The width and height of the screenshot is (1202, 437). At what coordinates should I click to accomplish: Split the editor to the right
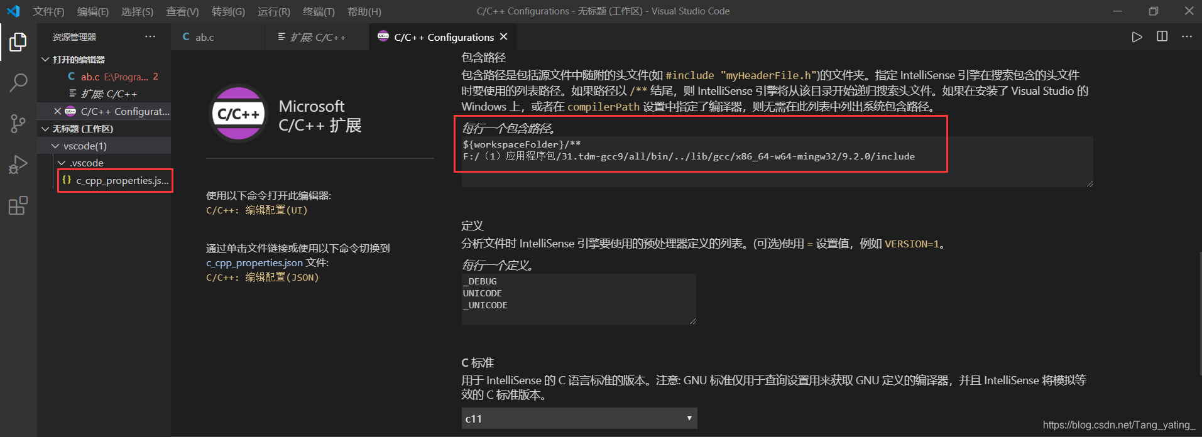pos(1162,37)
